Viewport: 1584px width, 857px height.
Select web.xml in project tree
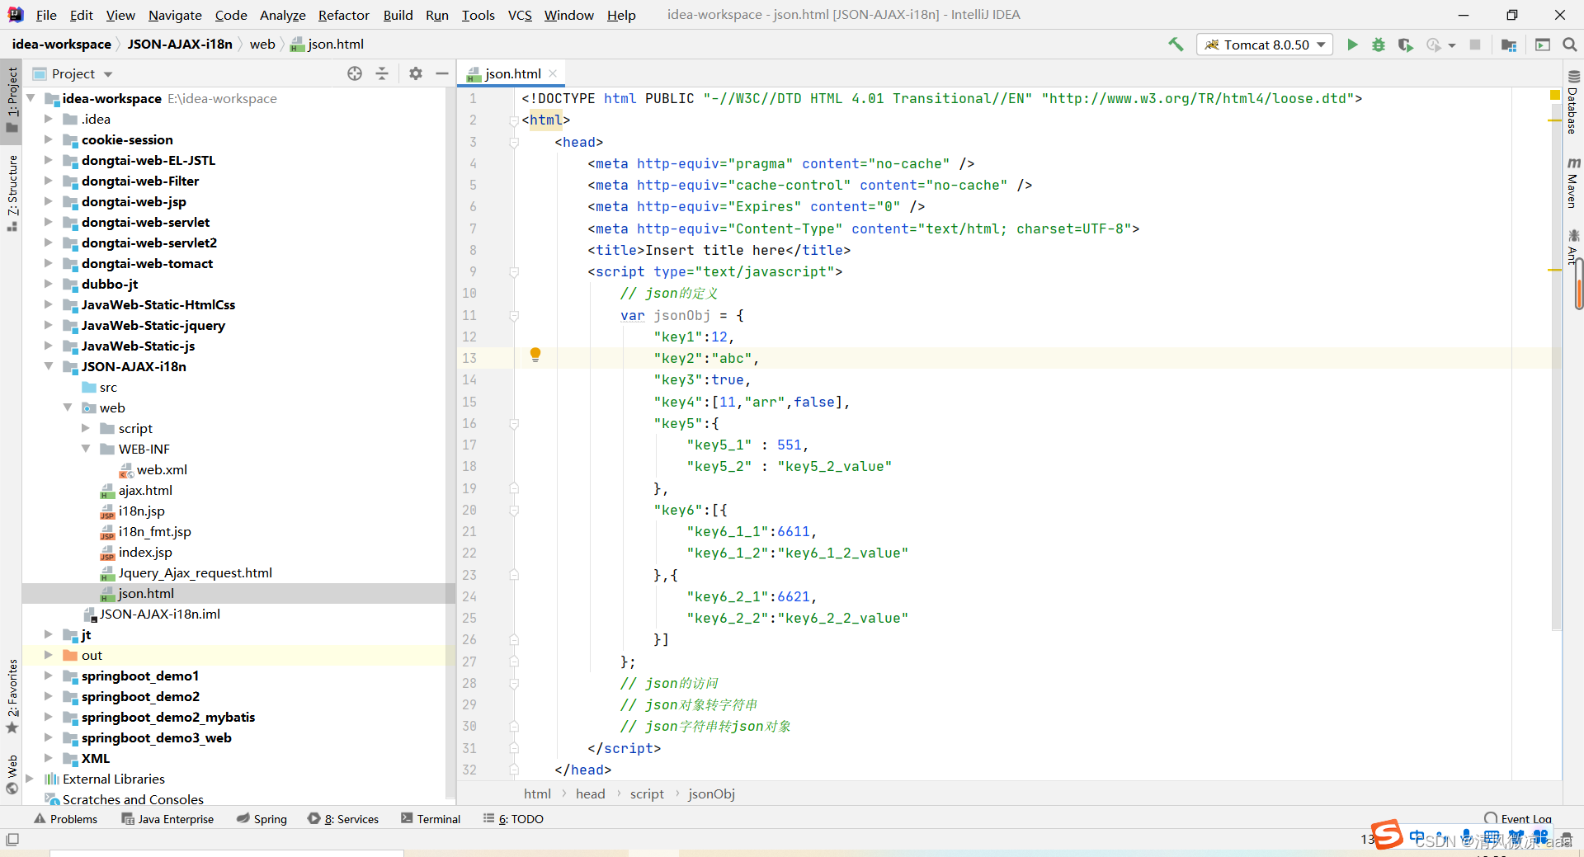pos(162,469)
